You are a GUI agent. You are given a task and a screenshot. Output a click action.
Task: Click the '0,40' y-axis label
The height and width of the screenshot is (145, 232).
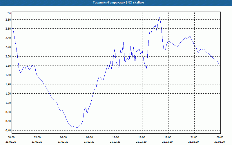pos(8,130)
